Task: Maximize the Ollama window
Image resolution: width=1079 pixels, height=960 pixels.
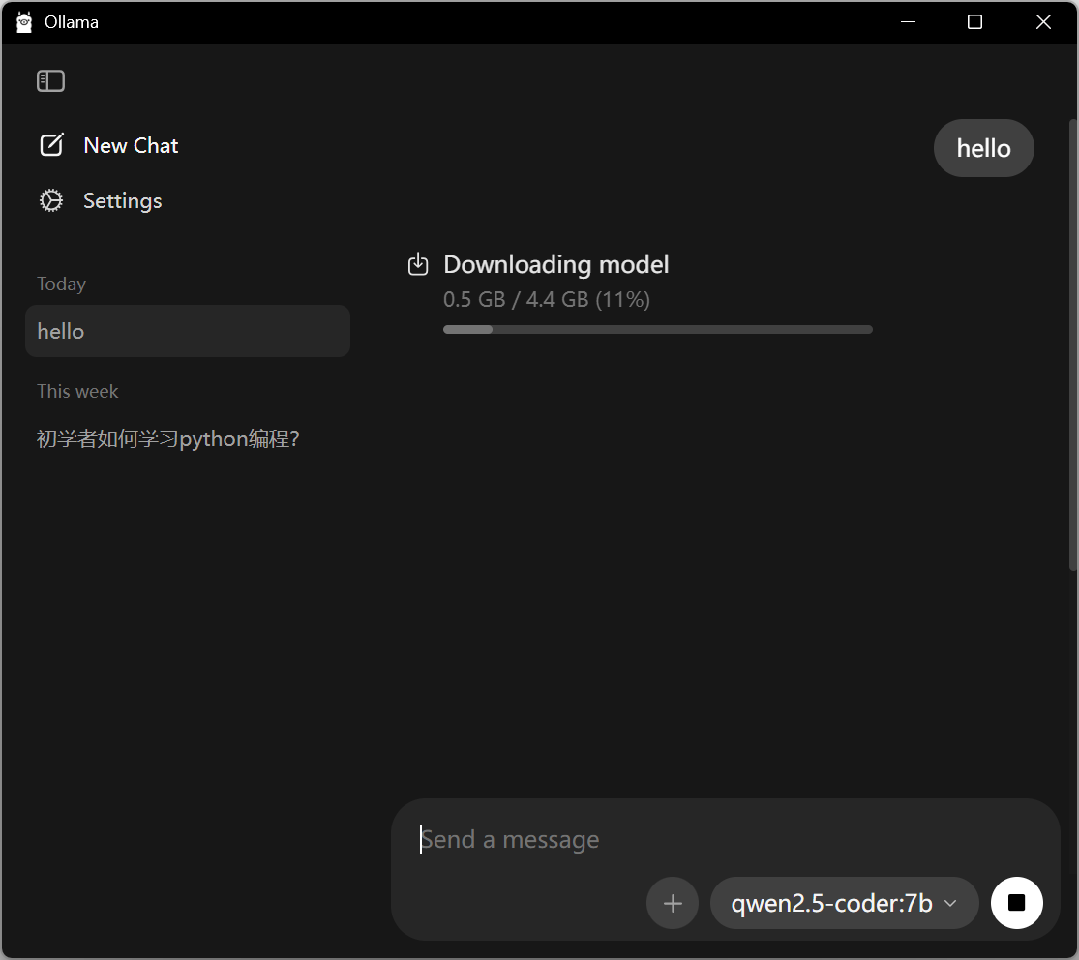Action: coord(974,22)
